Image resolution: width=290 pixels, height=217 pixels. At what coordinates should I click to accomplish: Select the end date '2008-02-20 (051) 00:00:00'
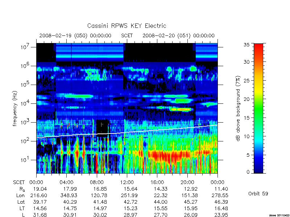[x=178, y=35]
